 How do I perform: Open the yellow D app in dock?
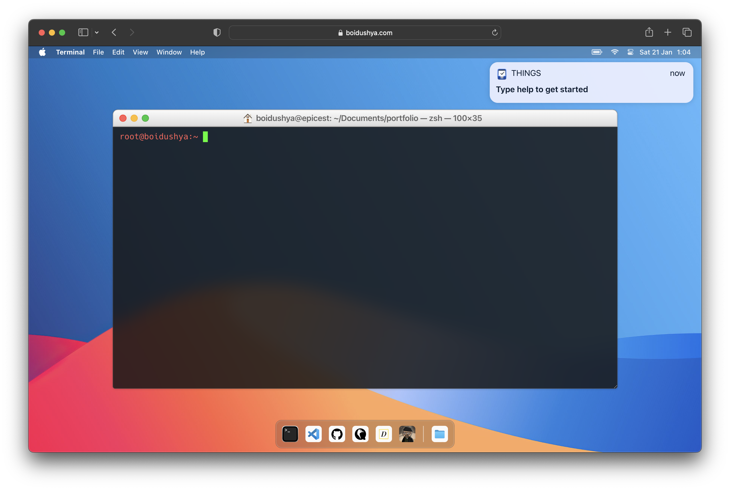pyautogui.click(x=384, y=434)
